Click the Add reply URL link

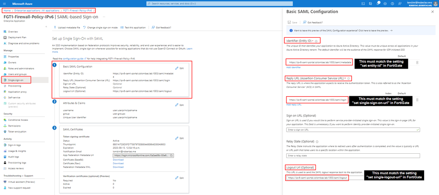294,105
